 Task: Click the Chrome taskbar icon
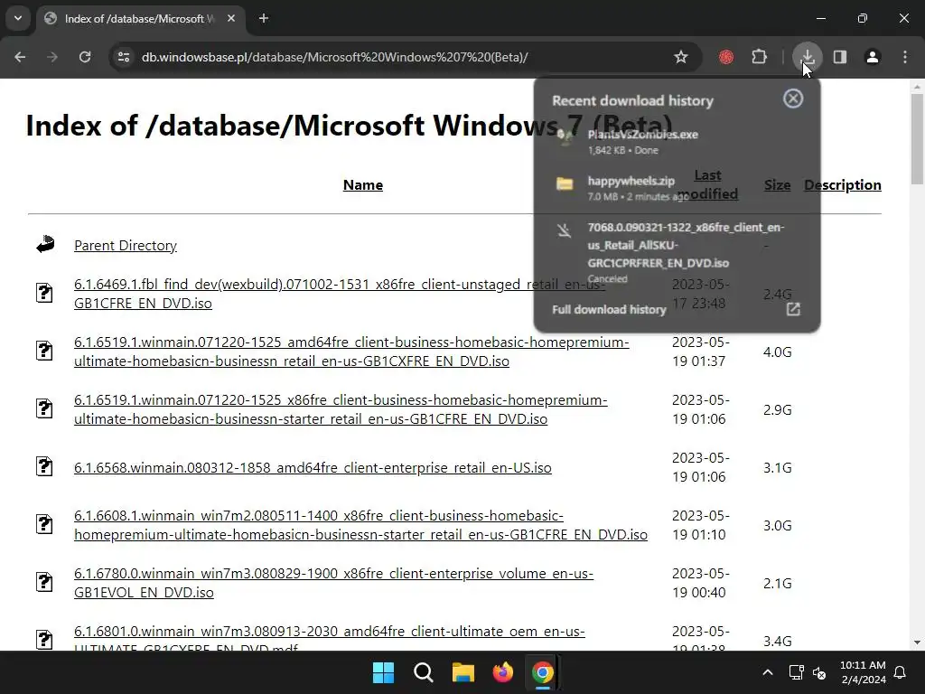click(543, 672)
